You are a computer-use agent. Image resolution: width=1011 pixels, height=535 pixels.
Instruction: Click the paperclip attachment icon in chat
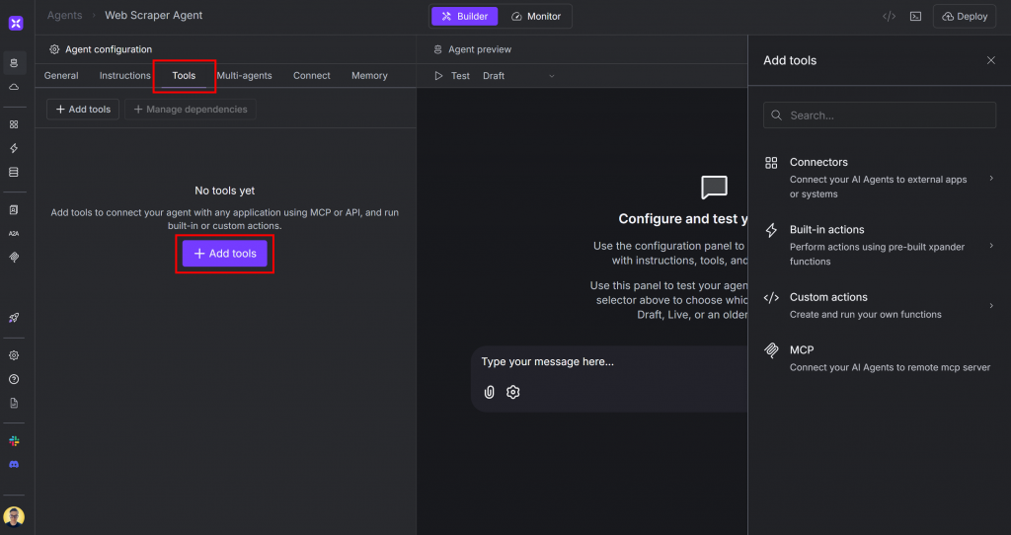(489, 392)
